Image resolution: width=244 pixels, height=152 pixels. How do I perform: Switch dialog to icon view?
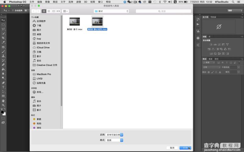tap(44, 11)
